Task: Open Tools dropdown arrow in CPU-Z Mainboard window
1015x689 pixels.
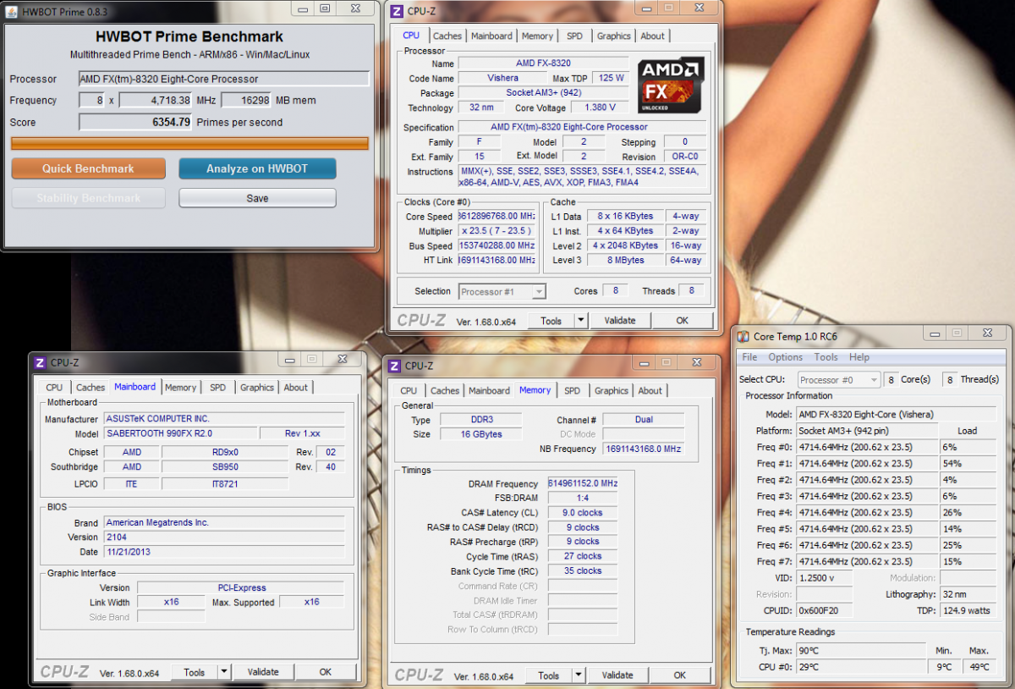Action: tap(223, 672)
